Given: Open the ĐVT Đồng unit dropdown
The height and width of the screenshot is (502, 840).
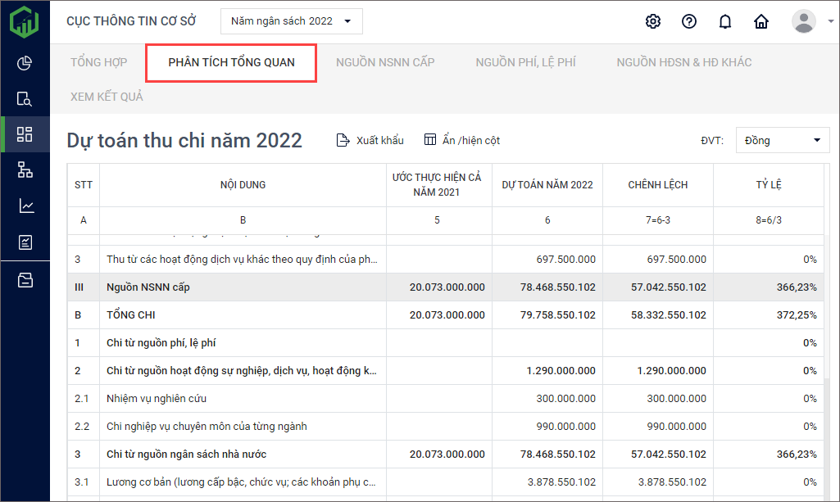Looking at the screenshot, I should 782,140.
